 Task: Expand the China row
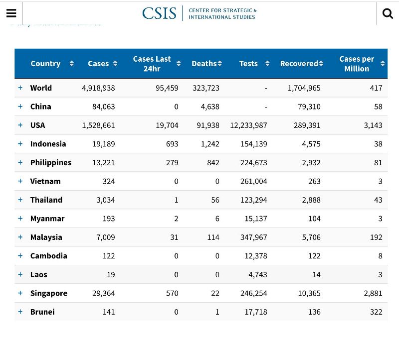coord(20,107)
